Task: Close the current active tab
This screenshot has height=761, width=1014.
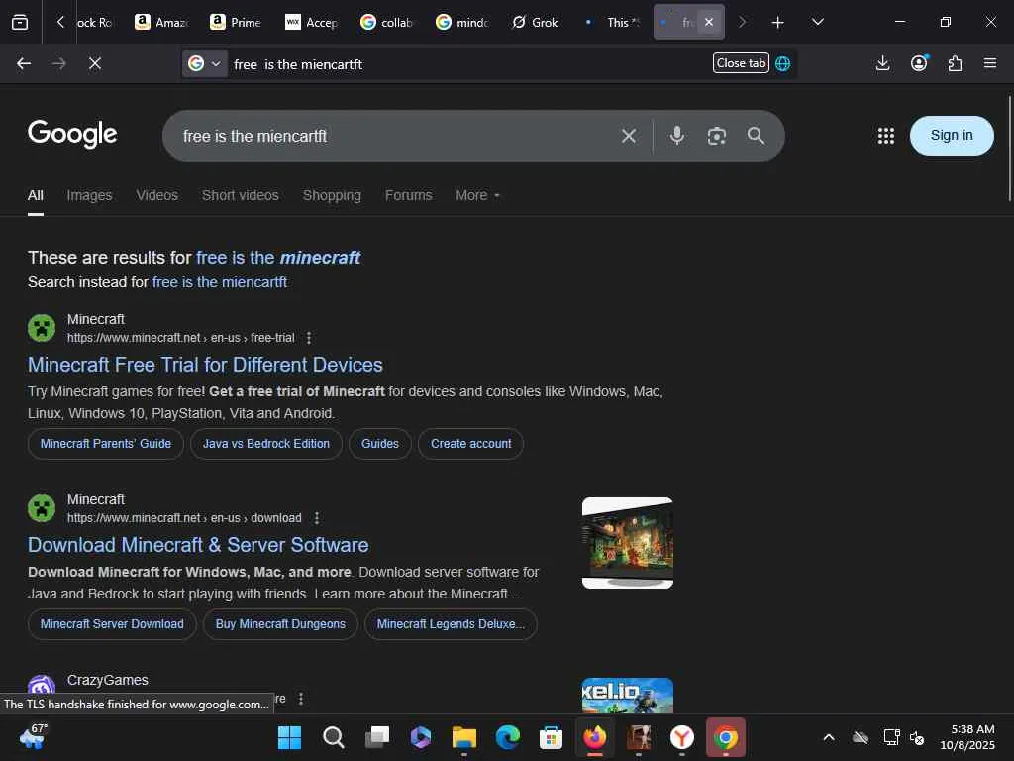Action: pos(709,22)
